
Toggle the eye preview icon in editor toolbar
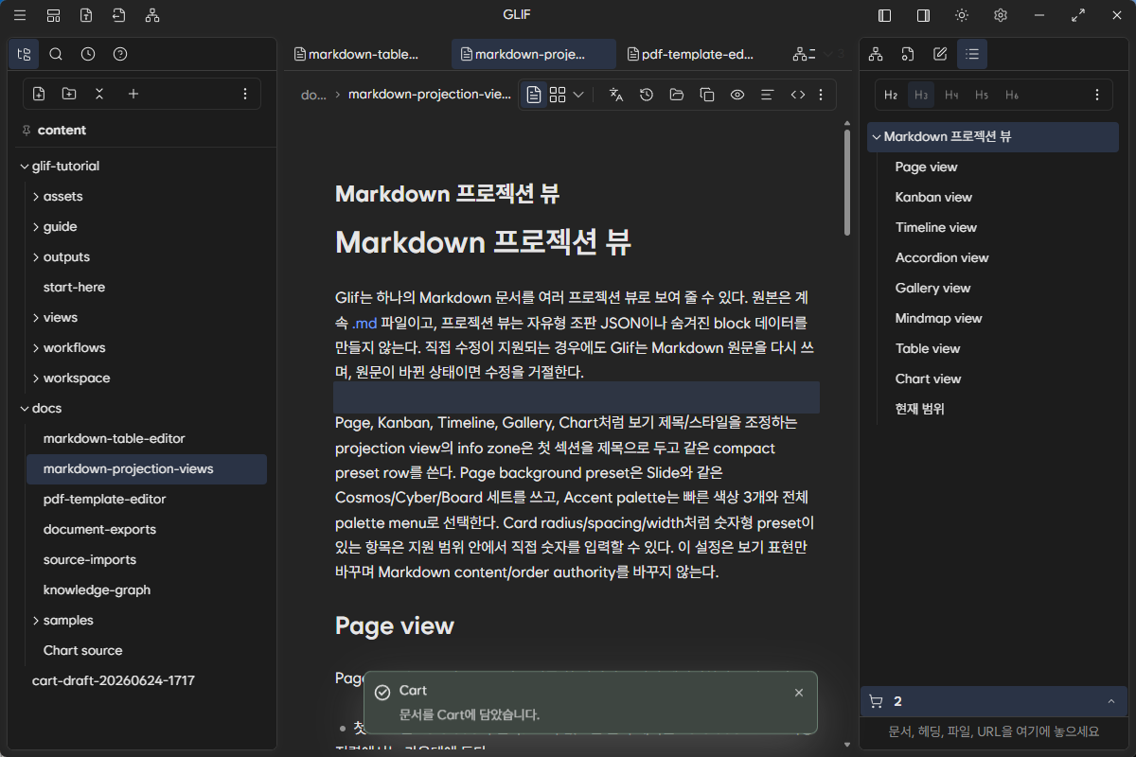pos(737,95)
